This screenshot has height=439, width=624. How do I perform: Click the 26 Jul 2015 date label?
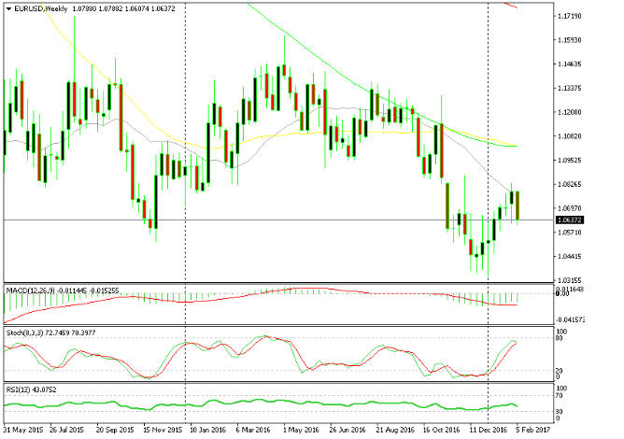click(67, 430)
